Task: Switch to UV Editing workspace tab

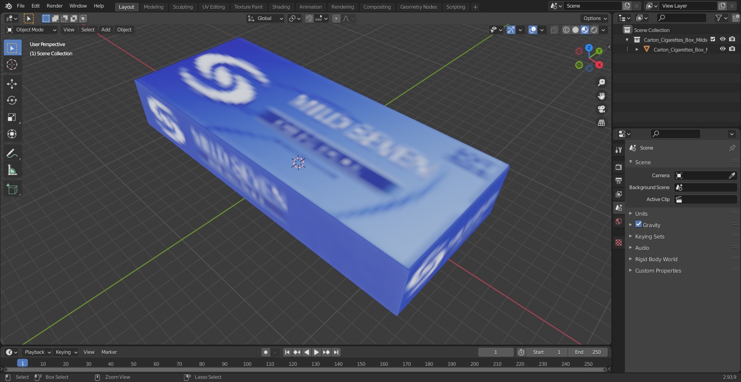Action: [213, 7]
